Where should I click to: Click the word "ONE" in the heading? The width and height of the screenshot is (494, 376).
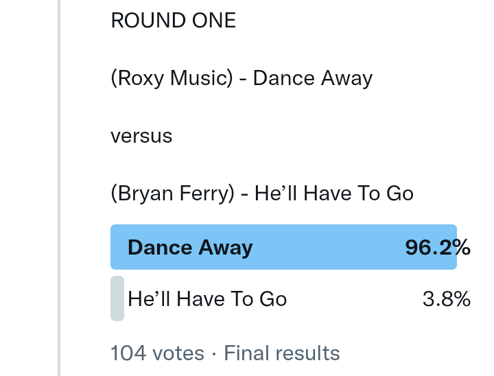214,21
